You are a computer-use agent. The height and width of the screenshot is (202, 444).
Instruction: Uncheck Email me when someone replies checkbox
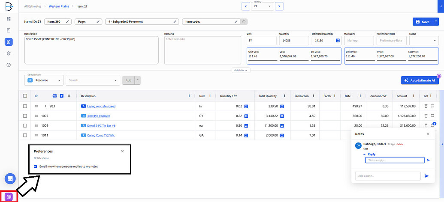pos(36,166)
